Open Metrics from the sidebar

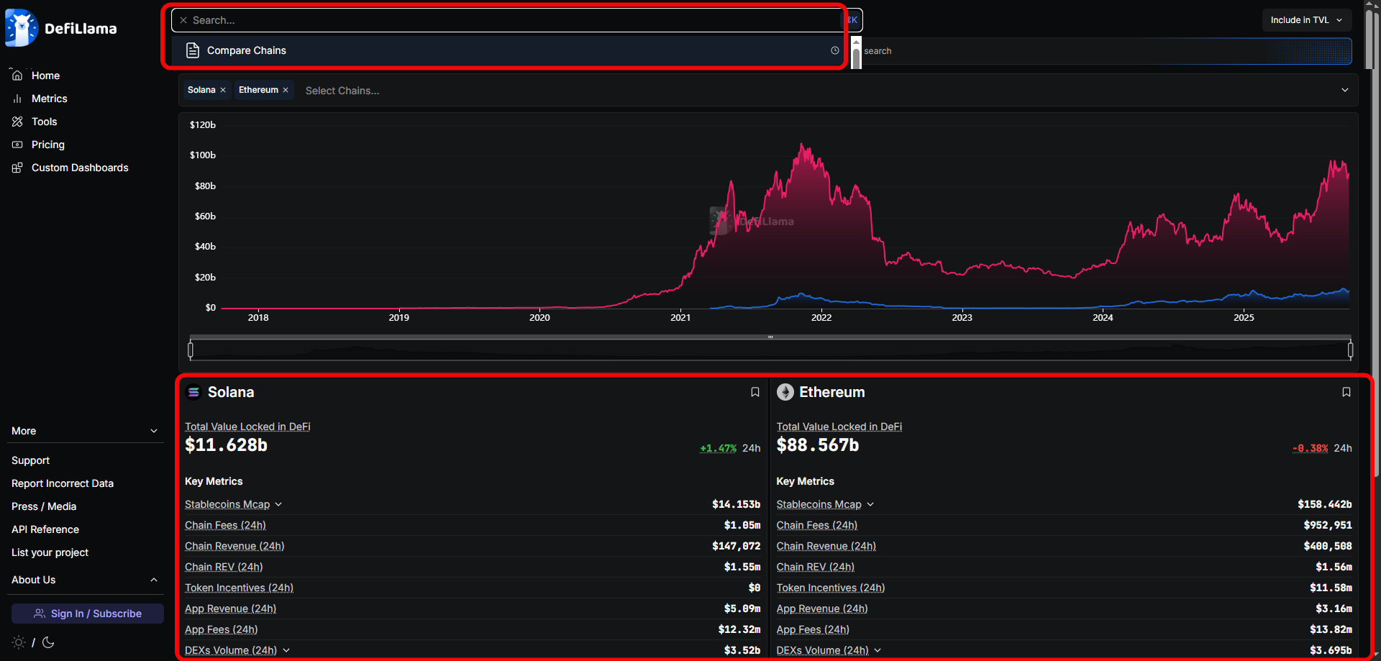(49, 99)
